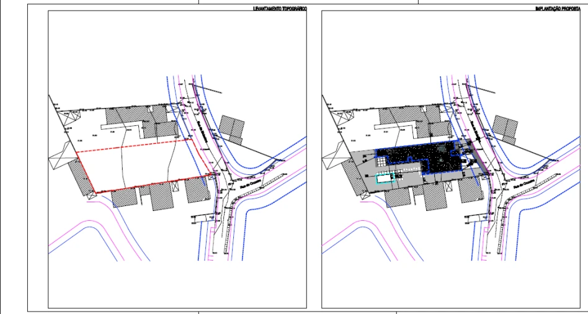Select hatched building east of road, right plan

click(x=505, y=126)
